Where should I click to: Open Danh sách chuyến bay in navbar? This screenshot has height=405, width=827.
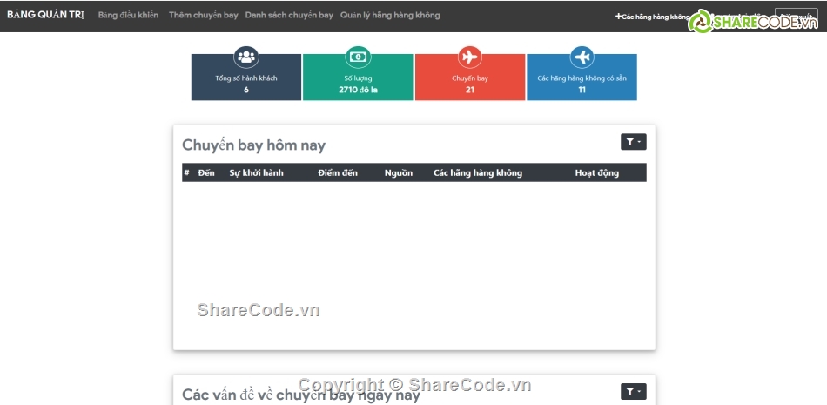(289, 15)
